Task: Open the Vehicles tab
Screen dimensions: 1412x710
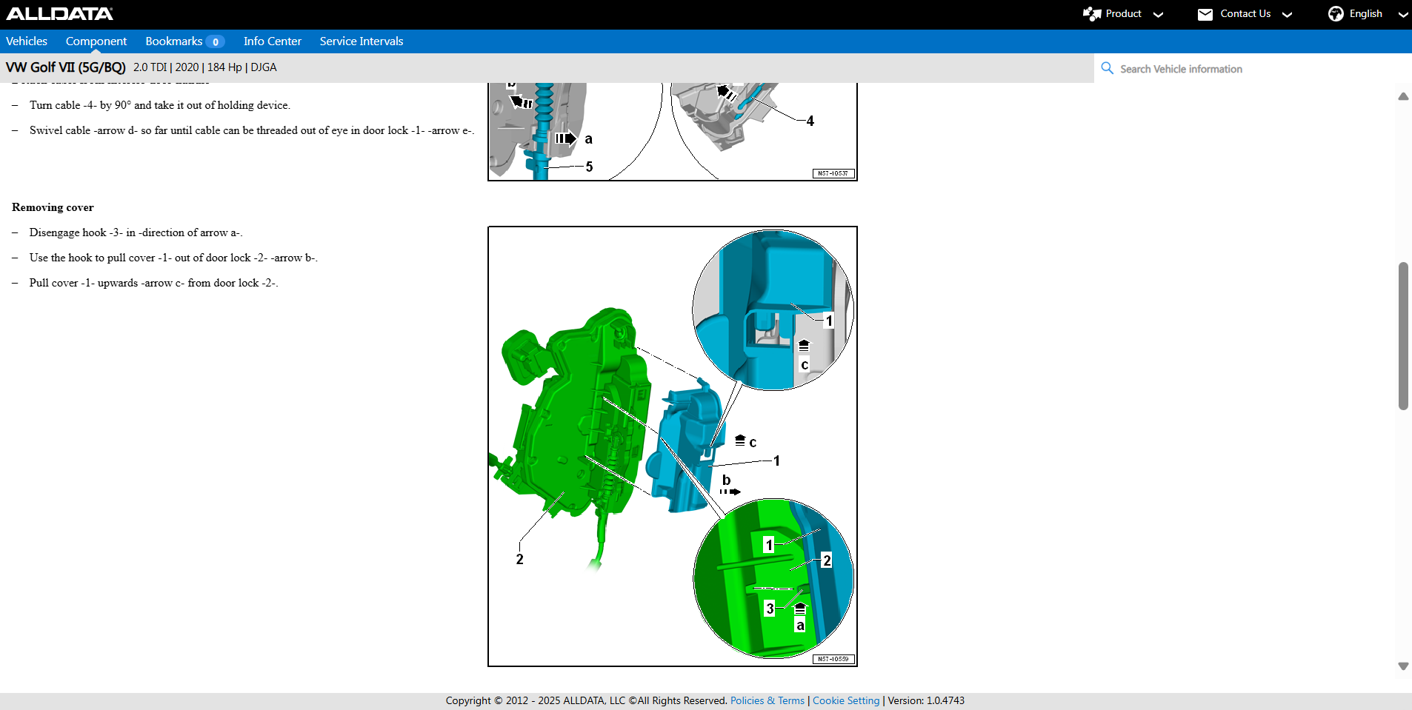Action: [x=27, y=41]
